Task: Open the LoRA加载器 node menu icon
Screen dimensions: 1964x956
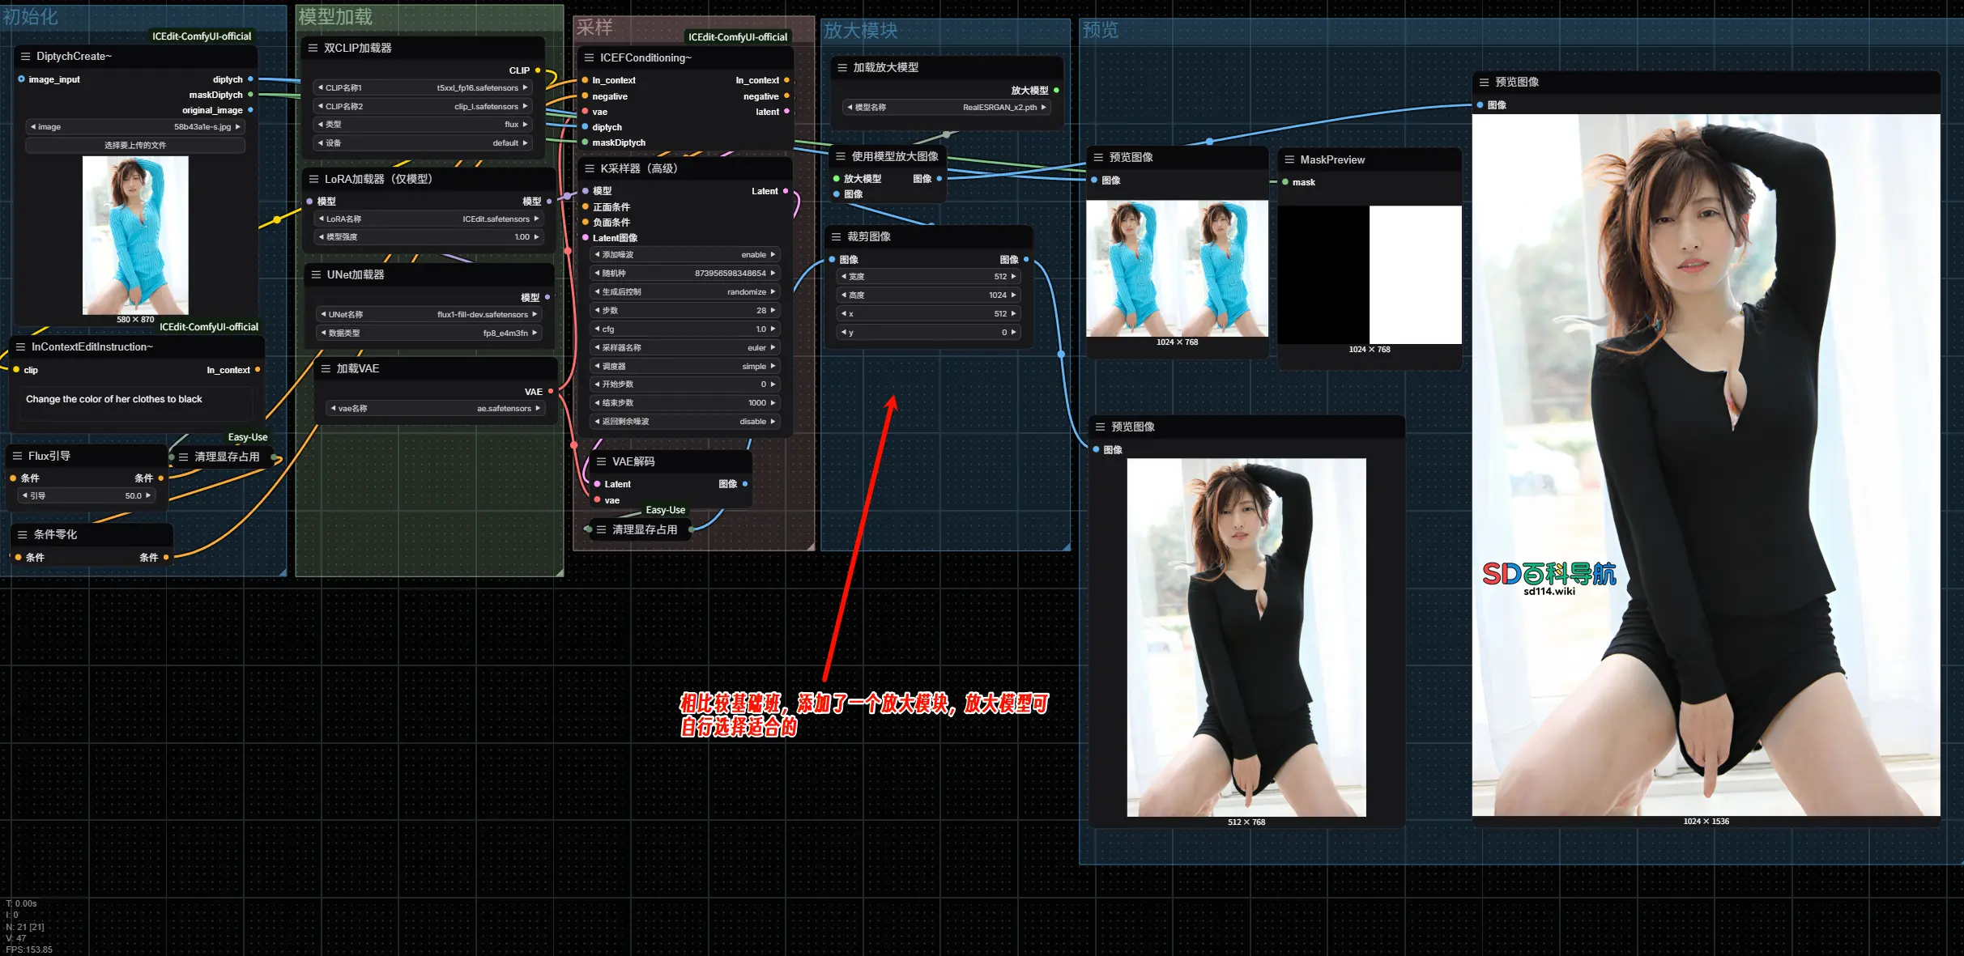Action: (x=313, y=179)
